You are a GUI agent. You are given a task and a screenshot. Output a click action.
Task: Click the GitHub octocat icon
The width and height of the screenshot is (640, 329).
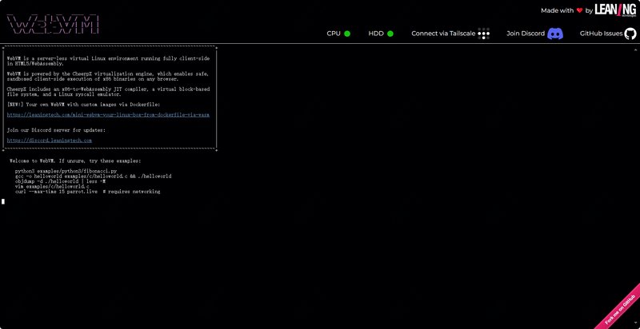pyautogui.click(x=630, y=34)
